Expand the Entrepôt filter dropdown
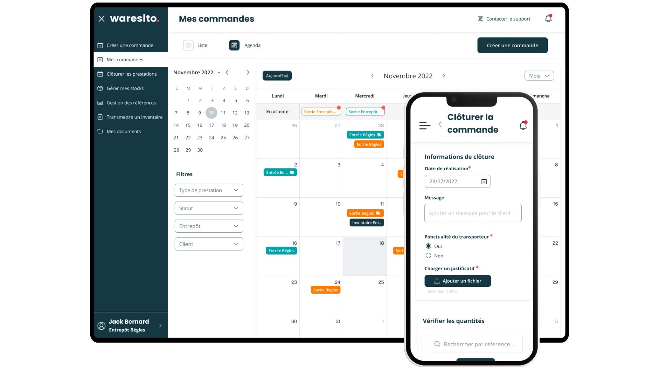Screen dimensions: 659x370 (x=209, y=226)
